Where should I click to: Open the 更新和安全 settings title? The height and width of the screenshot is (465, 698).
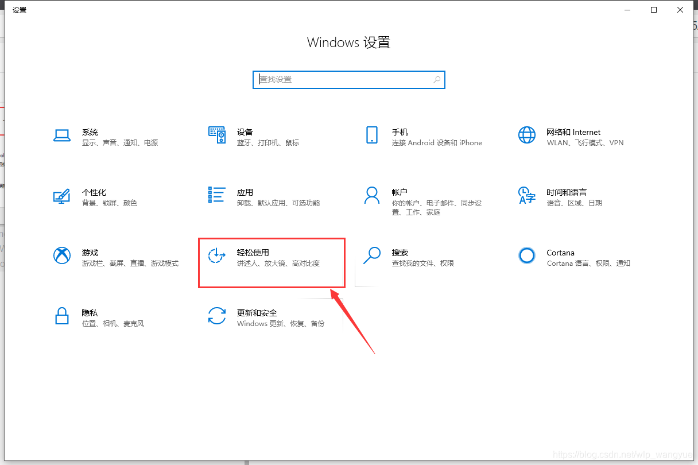tap(257, 313)
